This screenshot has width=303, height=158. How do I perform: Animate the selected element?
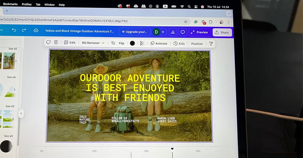tap(159, 44)
